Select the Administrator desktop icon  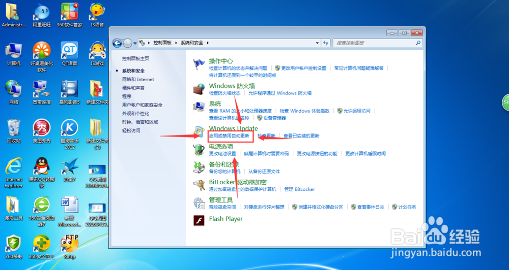click(13, 15)
